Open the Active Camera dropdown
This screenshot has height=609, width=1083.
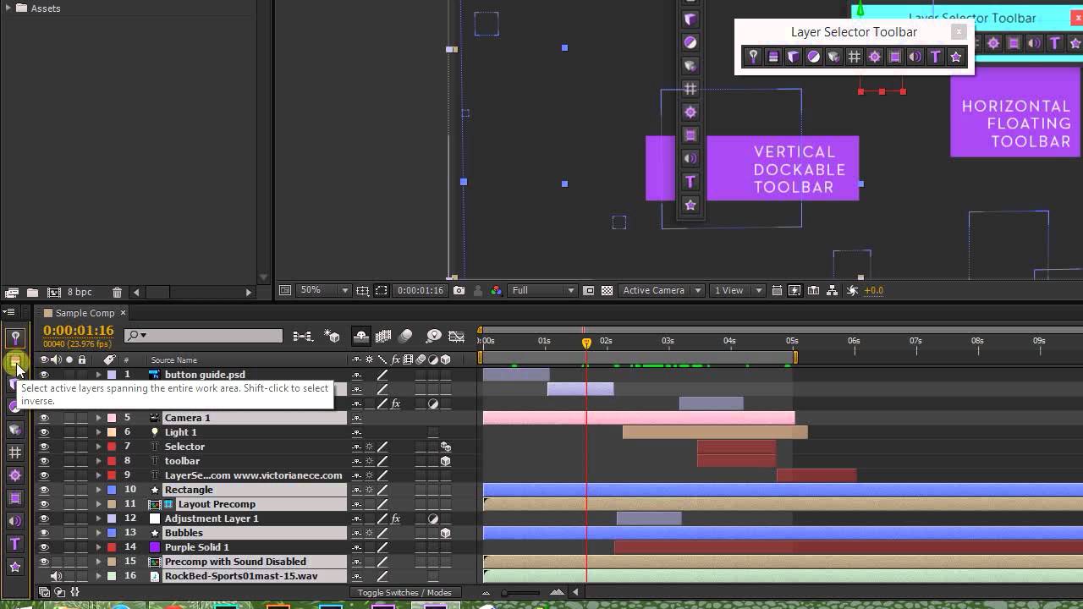coord(662,290)
